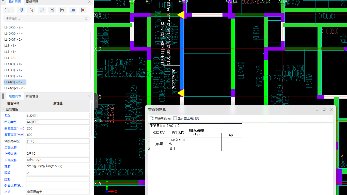Click the 属性值 column header
Image resolution: width=347 pixels, height=195 pixels.
pyautogui.click(x=58, y=103)
